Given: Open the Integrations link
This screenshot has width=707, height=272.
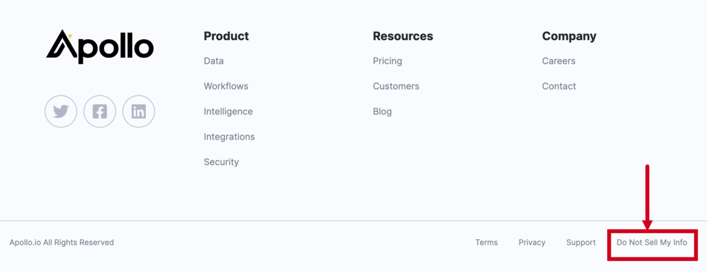Looking at the screenshot, I should click(229, 137).
